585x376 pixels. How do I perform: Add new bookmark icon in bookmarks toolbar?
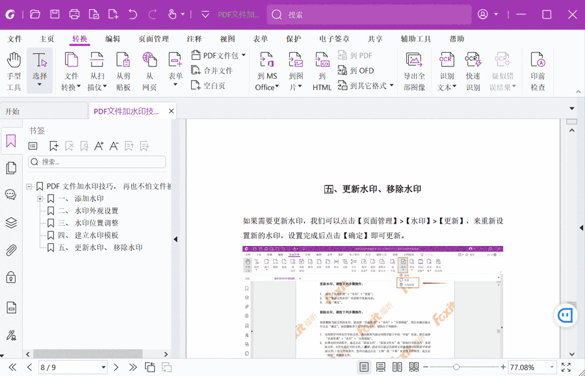coord(54,146)
